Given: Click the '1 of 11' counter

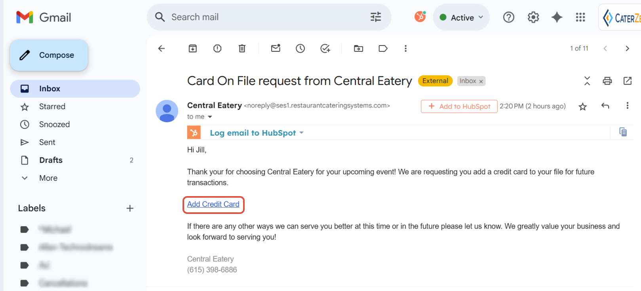Looking at the screenshot, I should (579, 48).
